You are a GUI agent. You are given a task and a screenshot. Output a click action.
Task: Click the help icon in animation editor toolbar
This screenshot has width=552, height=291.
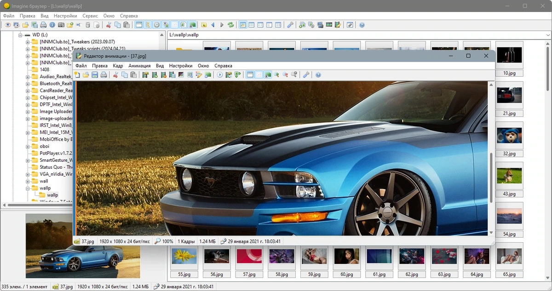coord(318,74)
